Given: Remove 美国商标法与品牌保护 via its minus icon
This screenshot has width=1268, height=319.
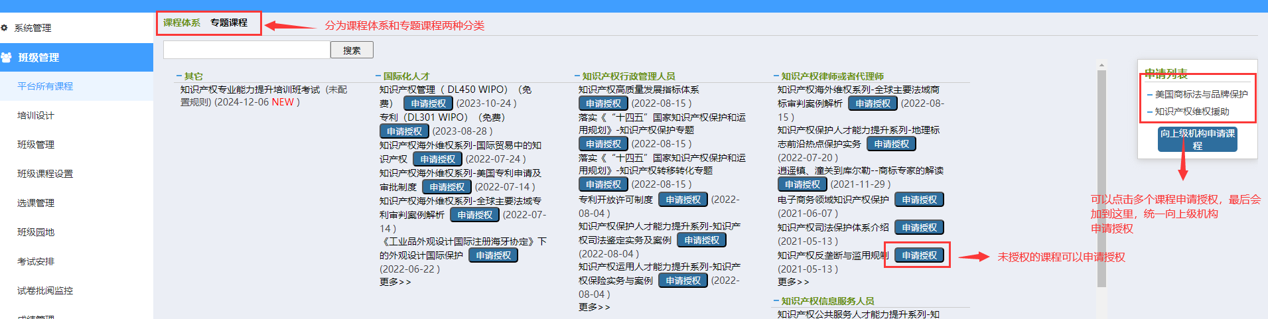Looking at the screenshot, I should (x=1150, y=94).
